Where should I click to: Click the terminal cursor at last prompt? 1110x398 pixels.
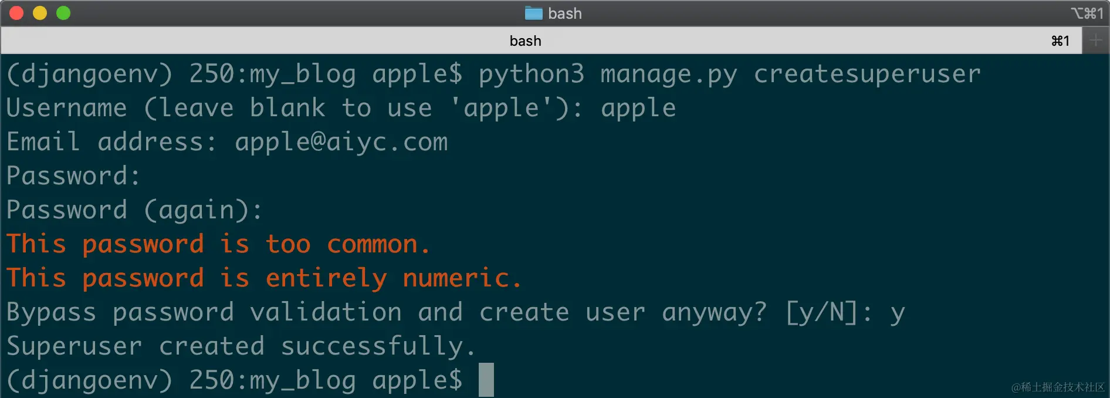click(486, 380)
